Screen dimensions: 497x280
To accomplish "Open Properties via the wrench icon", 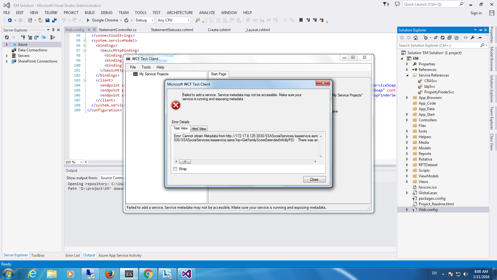I will tap(472, 38).
